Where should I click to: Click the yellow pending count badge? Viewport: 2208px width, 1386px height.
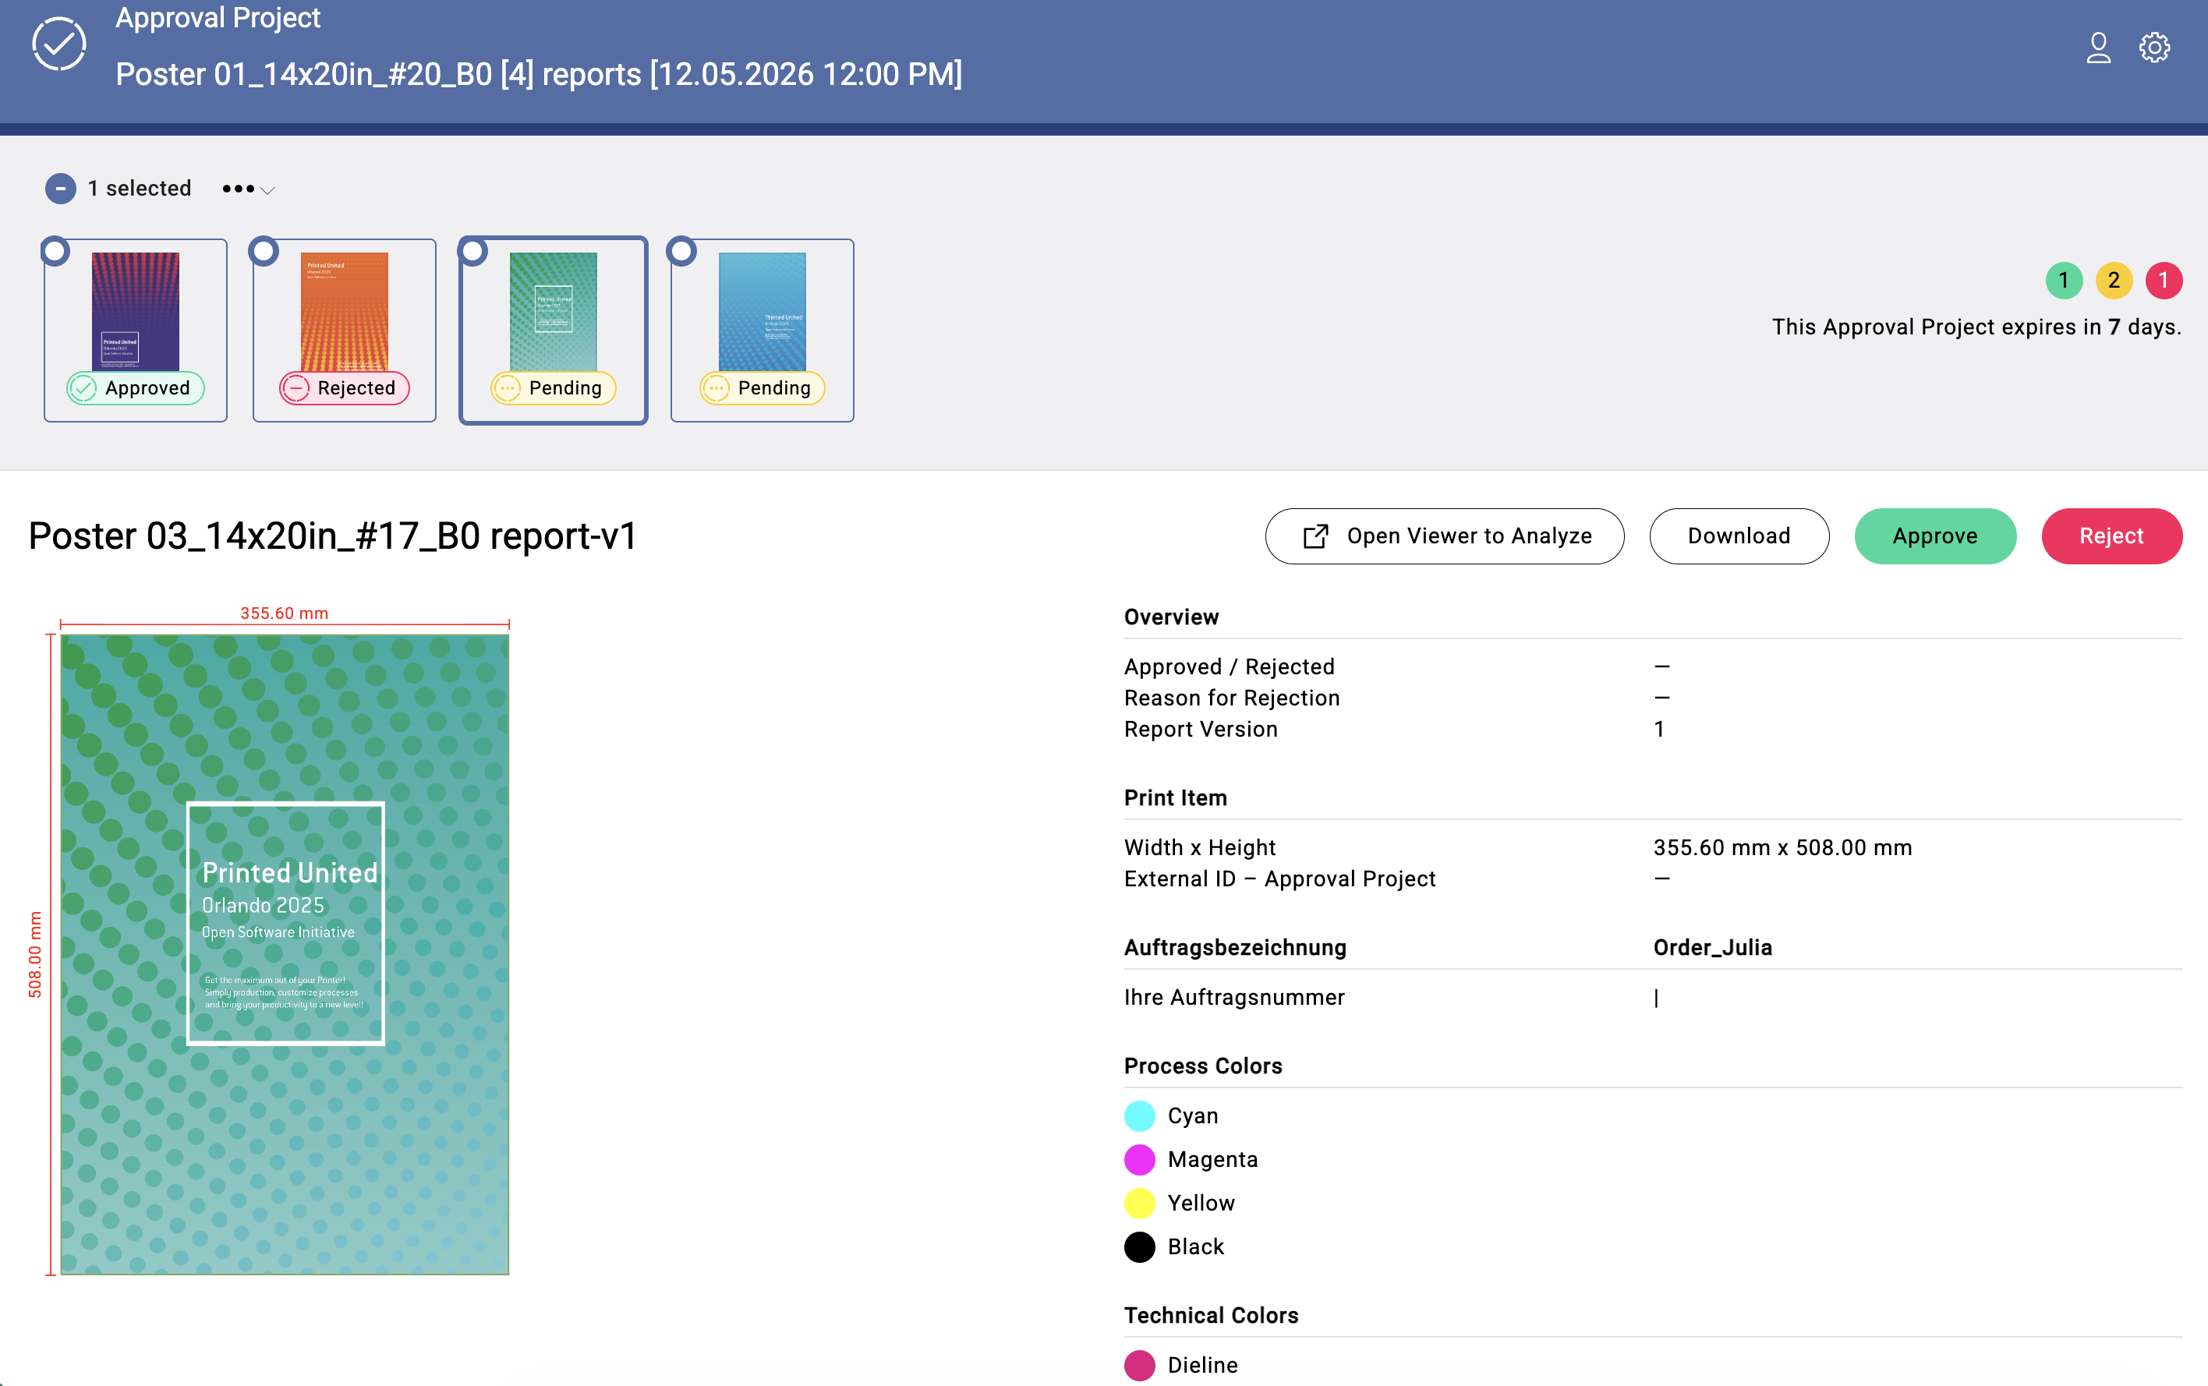pos(2114,281)
